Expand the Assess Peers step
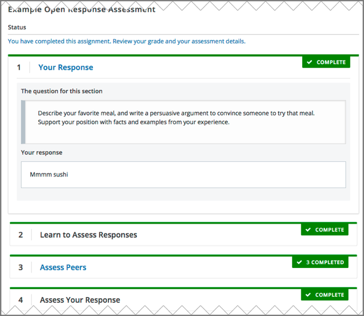364x316 pixels. (x=63, y=267)
